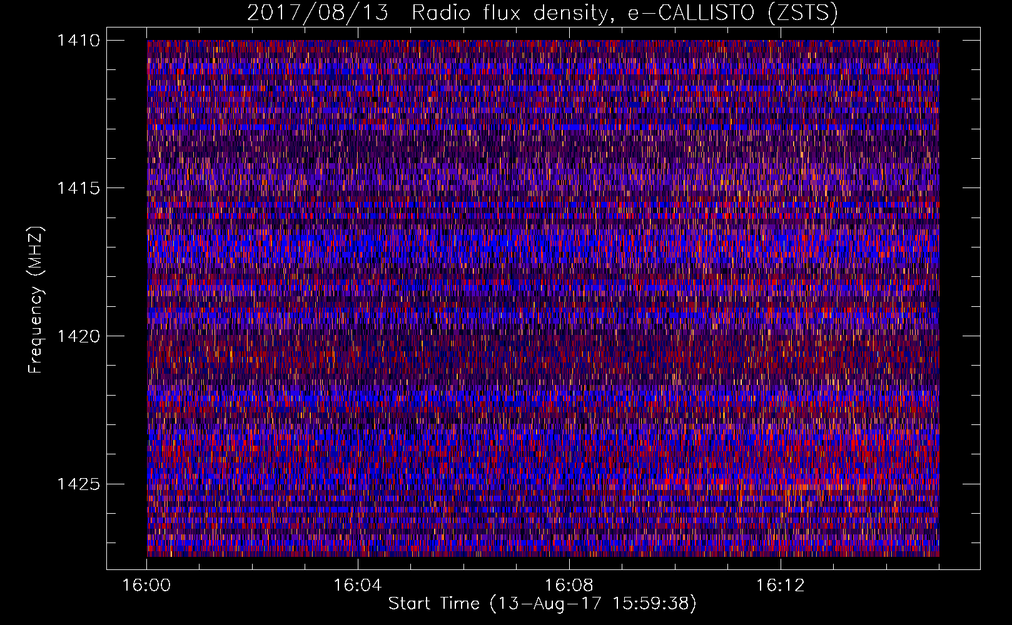1012x625 pixels.
Task: Select the 1425 frequency axis label
Action: pyautogui.click(x=78, y=484)
